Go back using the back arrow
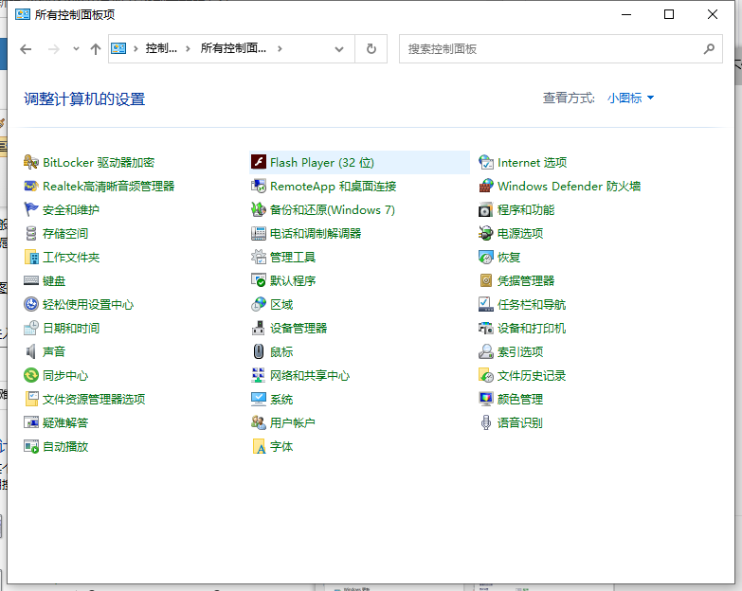 [x=27, y=49]
